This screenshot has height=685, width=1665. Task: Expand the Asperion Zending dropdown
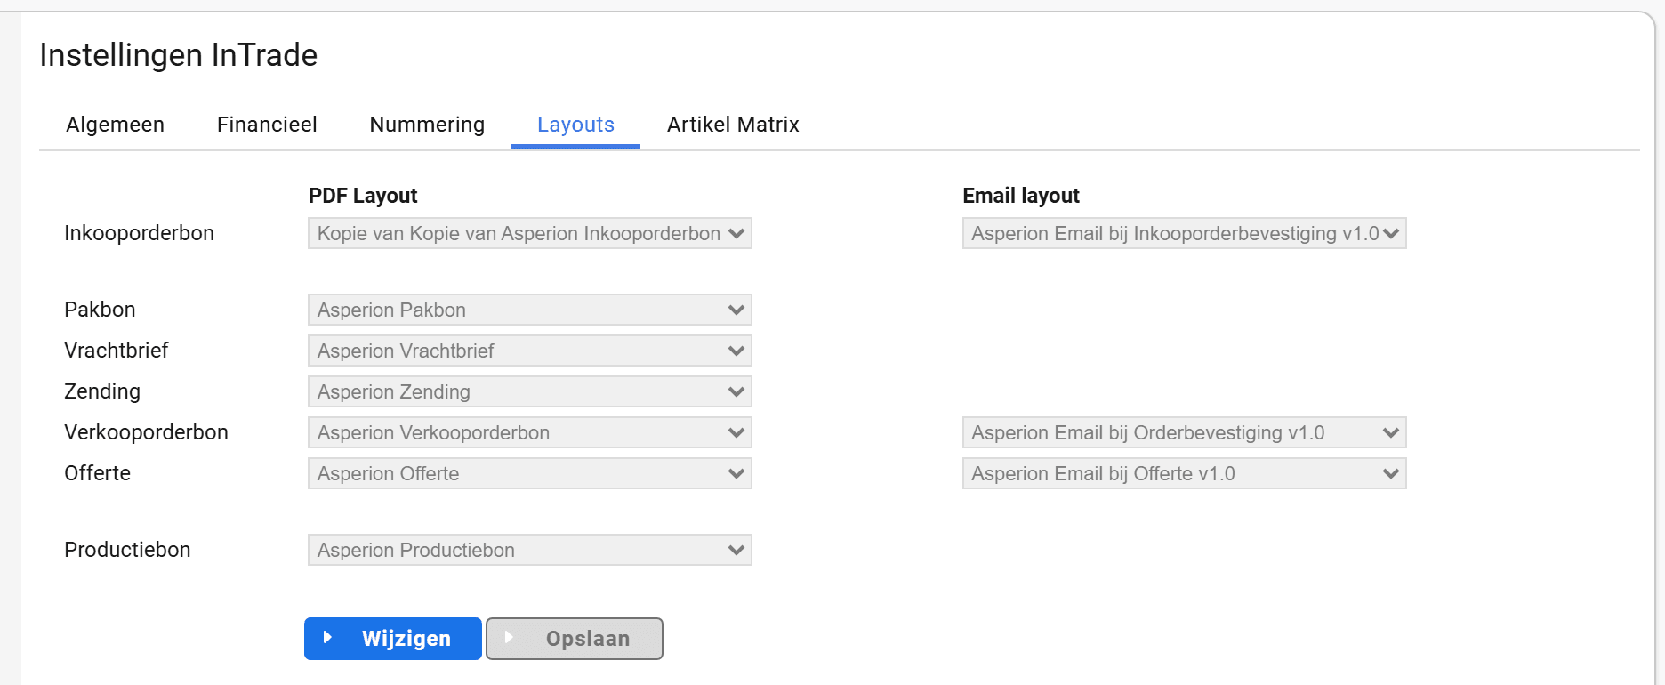[530, 391]
